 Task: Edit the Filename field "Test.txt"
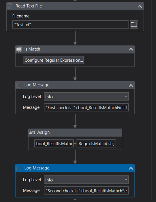click(x=71, y=25)
